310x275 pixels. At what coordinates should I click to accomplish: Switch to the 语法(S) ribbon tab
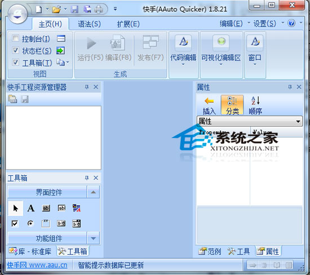[89, 24]
